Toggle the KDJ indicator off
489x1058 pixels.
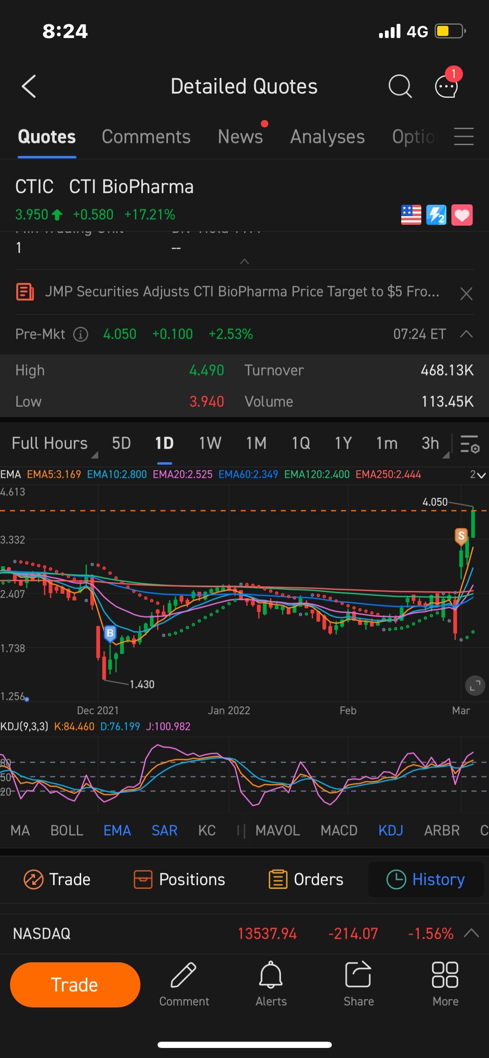click(391, 830)
